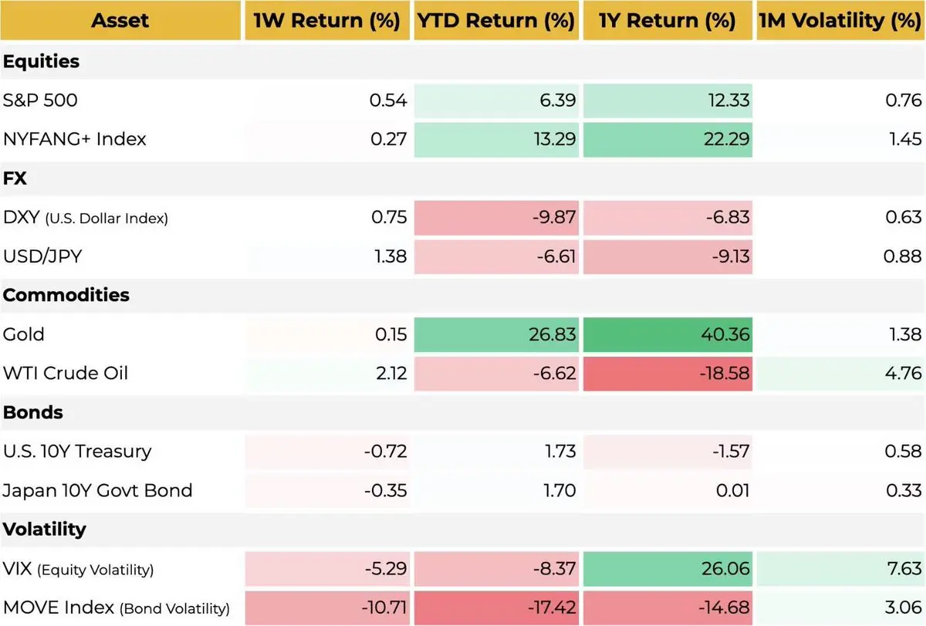Select the NYFANG+ Index row label
This screenshot has width=926, height=626.
coord(75,139)
